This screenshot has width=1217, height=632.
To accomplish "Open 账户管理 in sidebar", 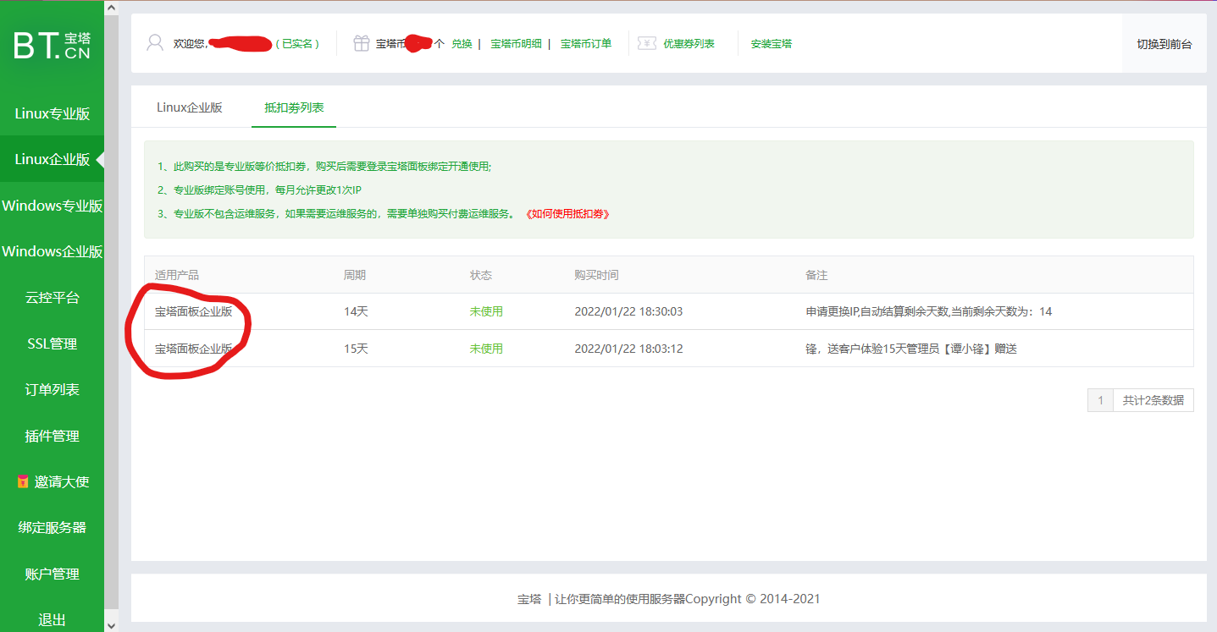I will tap(53, 574).
